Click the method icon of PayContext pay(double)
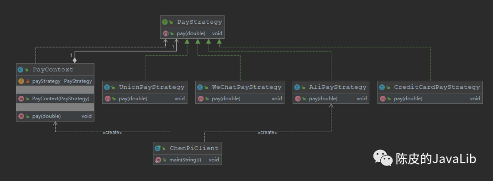Viewport: 493px width, 181px height. [x=21, y=116]
